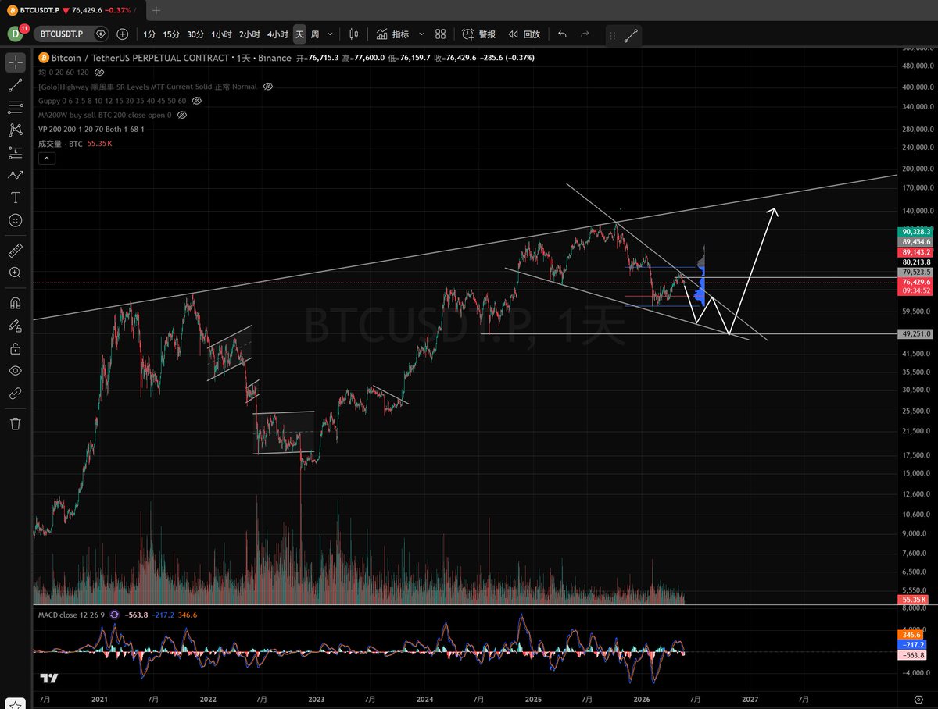938x709 pixels.
Task: Show the hidden 均 0 20 60 120 indicator
Action: point(99,72)
